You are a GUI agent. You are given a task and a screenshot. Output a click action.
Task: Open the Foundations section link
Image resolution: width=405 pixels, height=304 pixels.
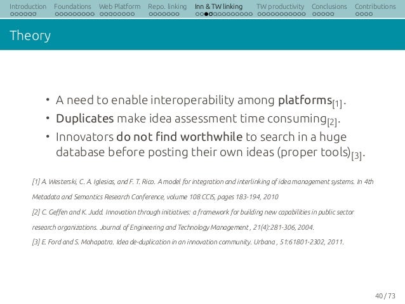pos(72,6)
